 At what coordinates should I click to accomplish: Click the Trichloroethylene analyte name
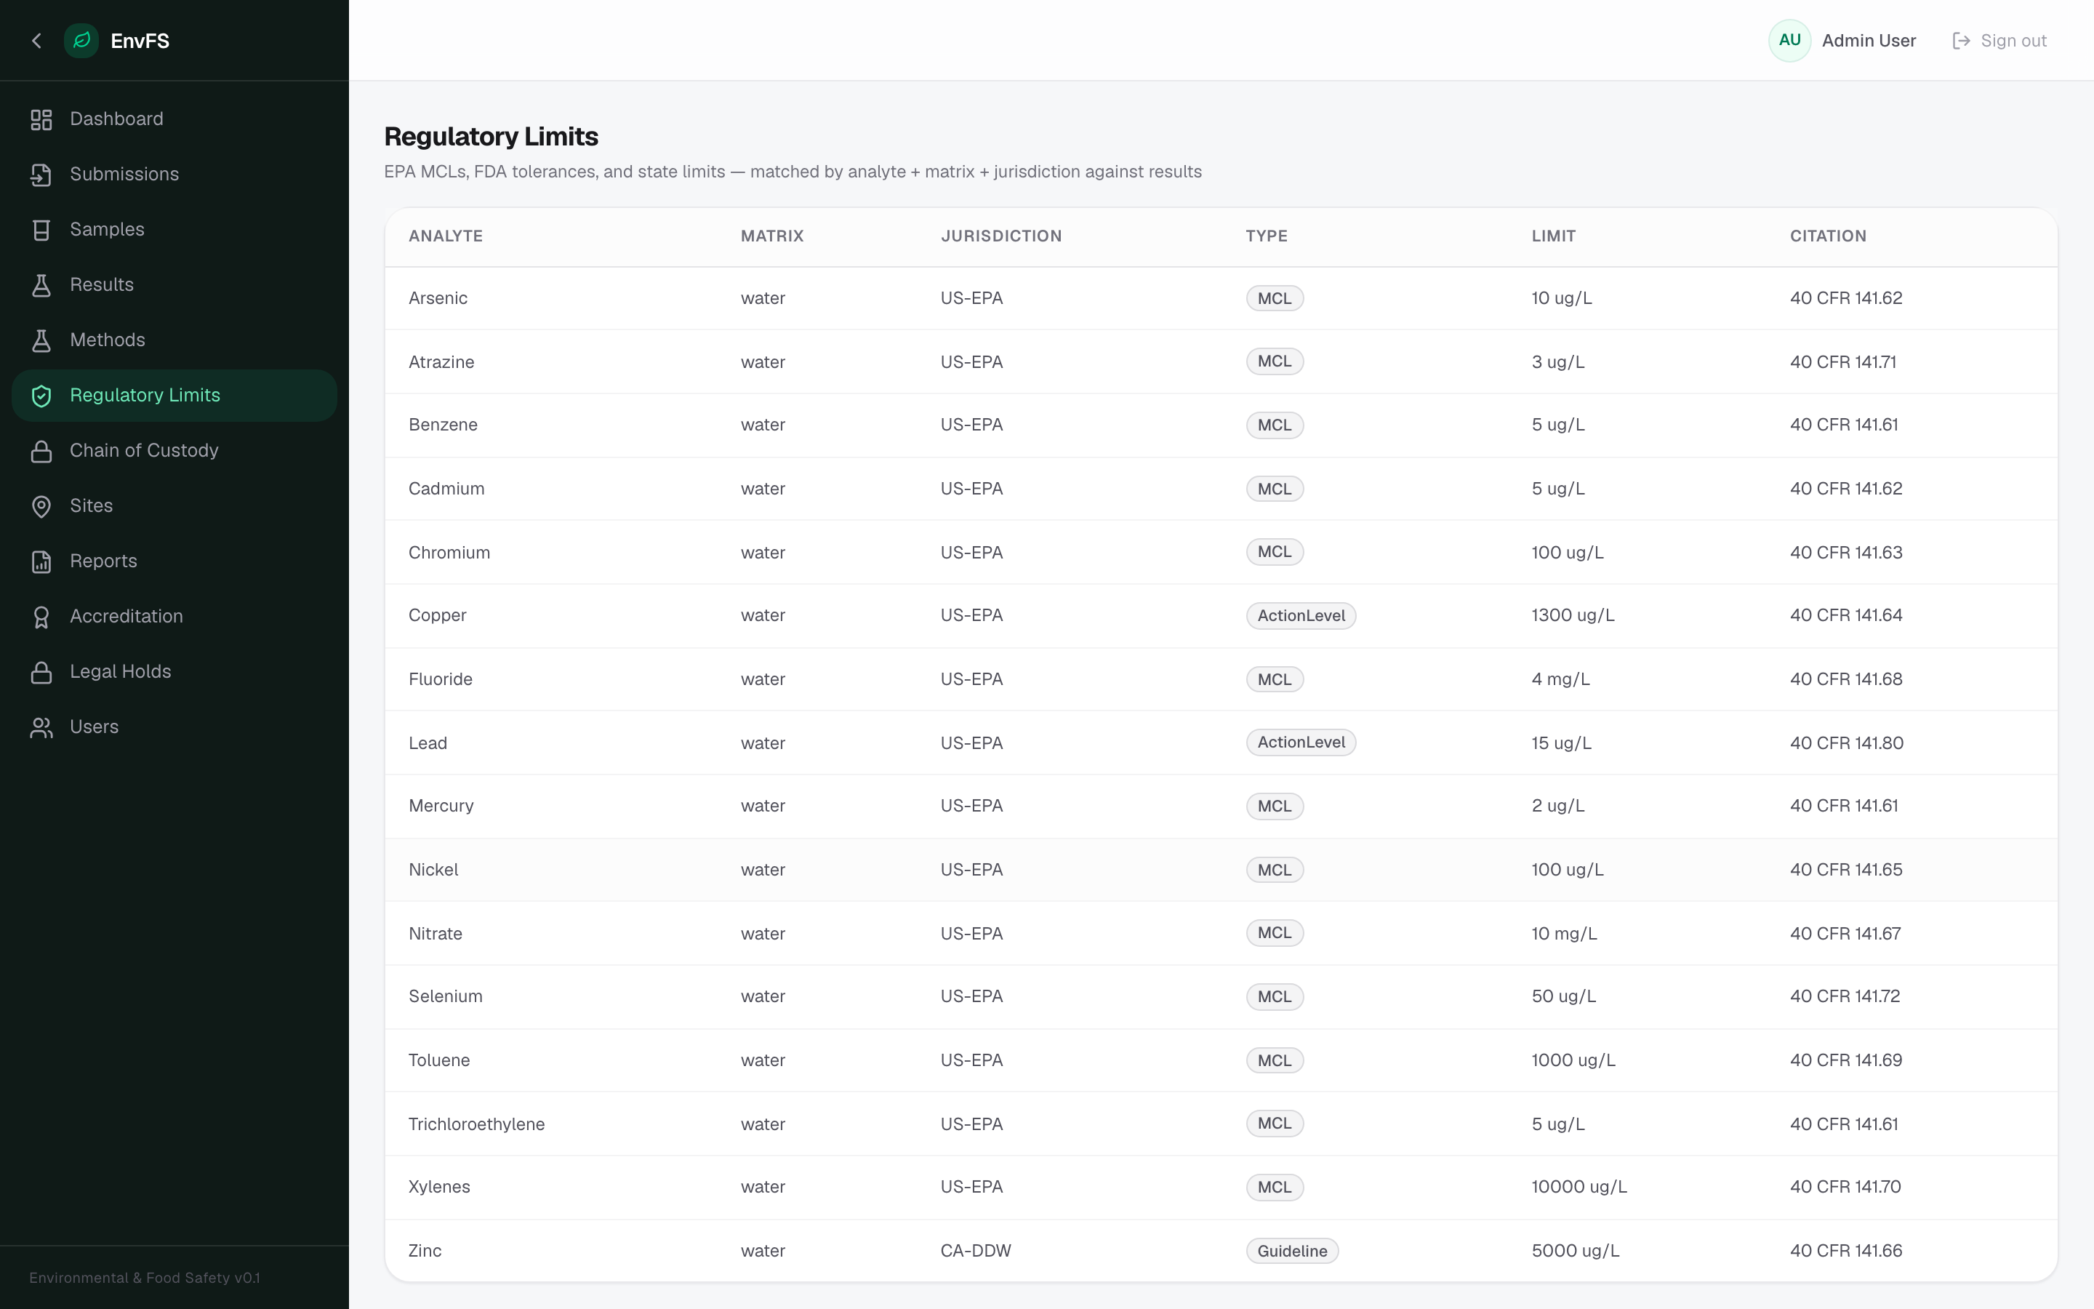point(477,1124)
